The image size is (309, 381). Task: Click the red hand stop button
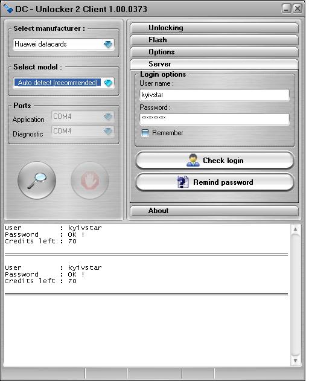(x=90, y=181)
